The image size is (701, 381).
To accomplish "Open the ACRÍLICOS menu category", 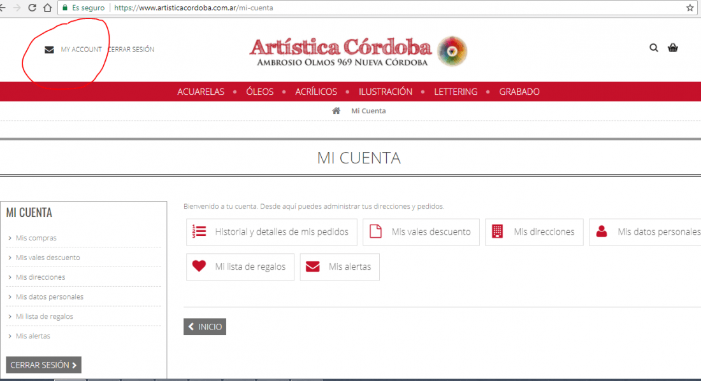I will (x=316, y=92).
